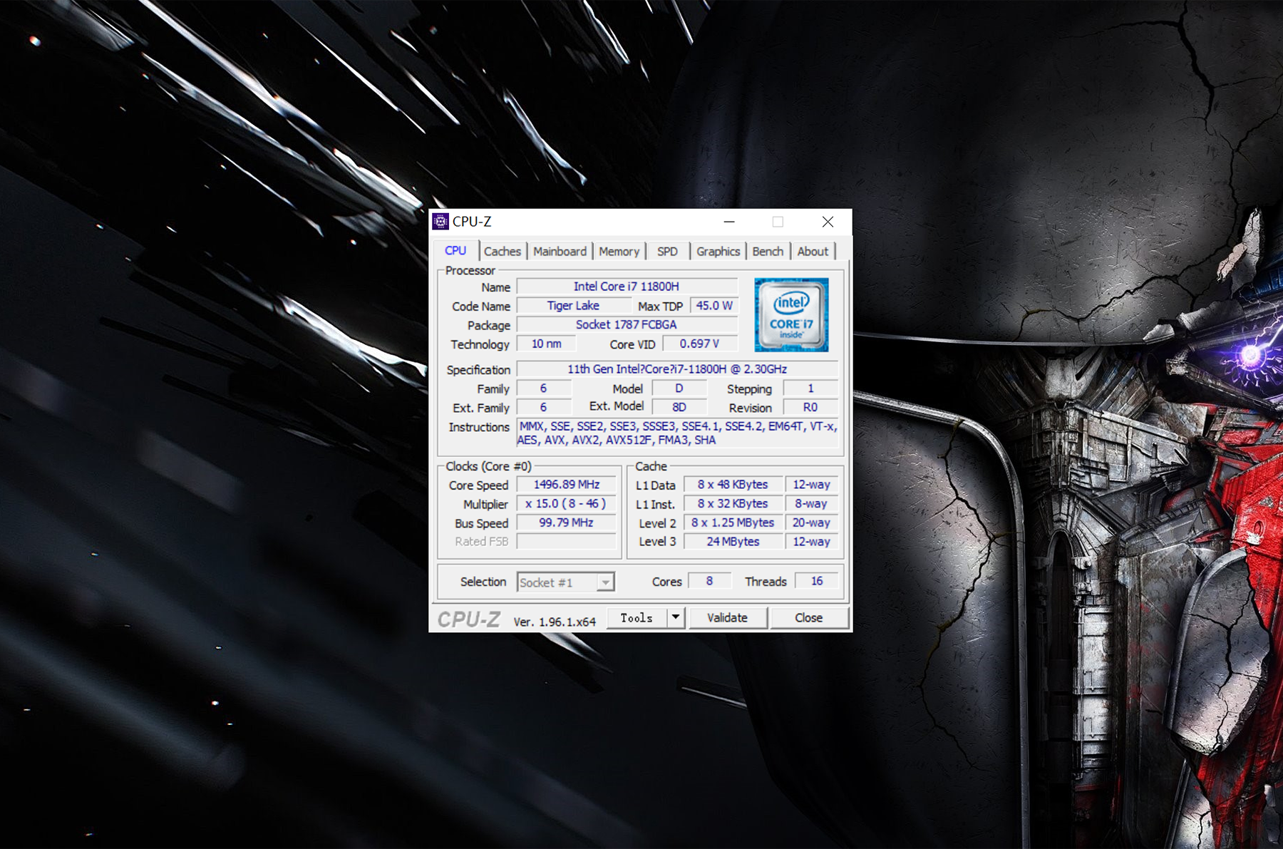Click the 99.79 MHz bus speed value

pos(567,523)
